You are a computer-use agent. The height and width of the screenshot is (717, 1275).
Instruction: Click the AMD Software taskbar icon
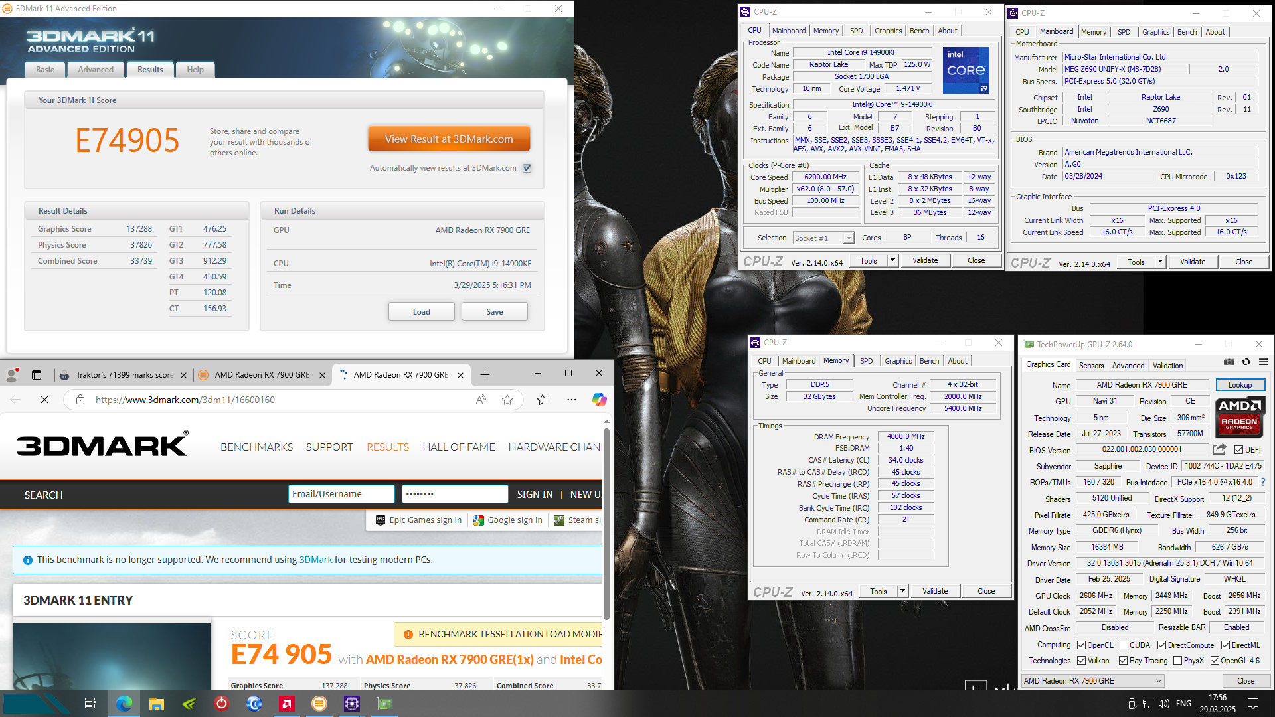(x=287, y=704)
